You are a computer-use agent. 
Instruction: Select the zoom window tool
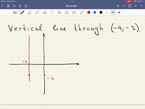[x=15, y=12]
